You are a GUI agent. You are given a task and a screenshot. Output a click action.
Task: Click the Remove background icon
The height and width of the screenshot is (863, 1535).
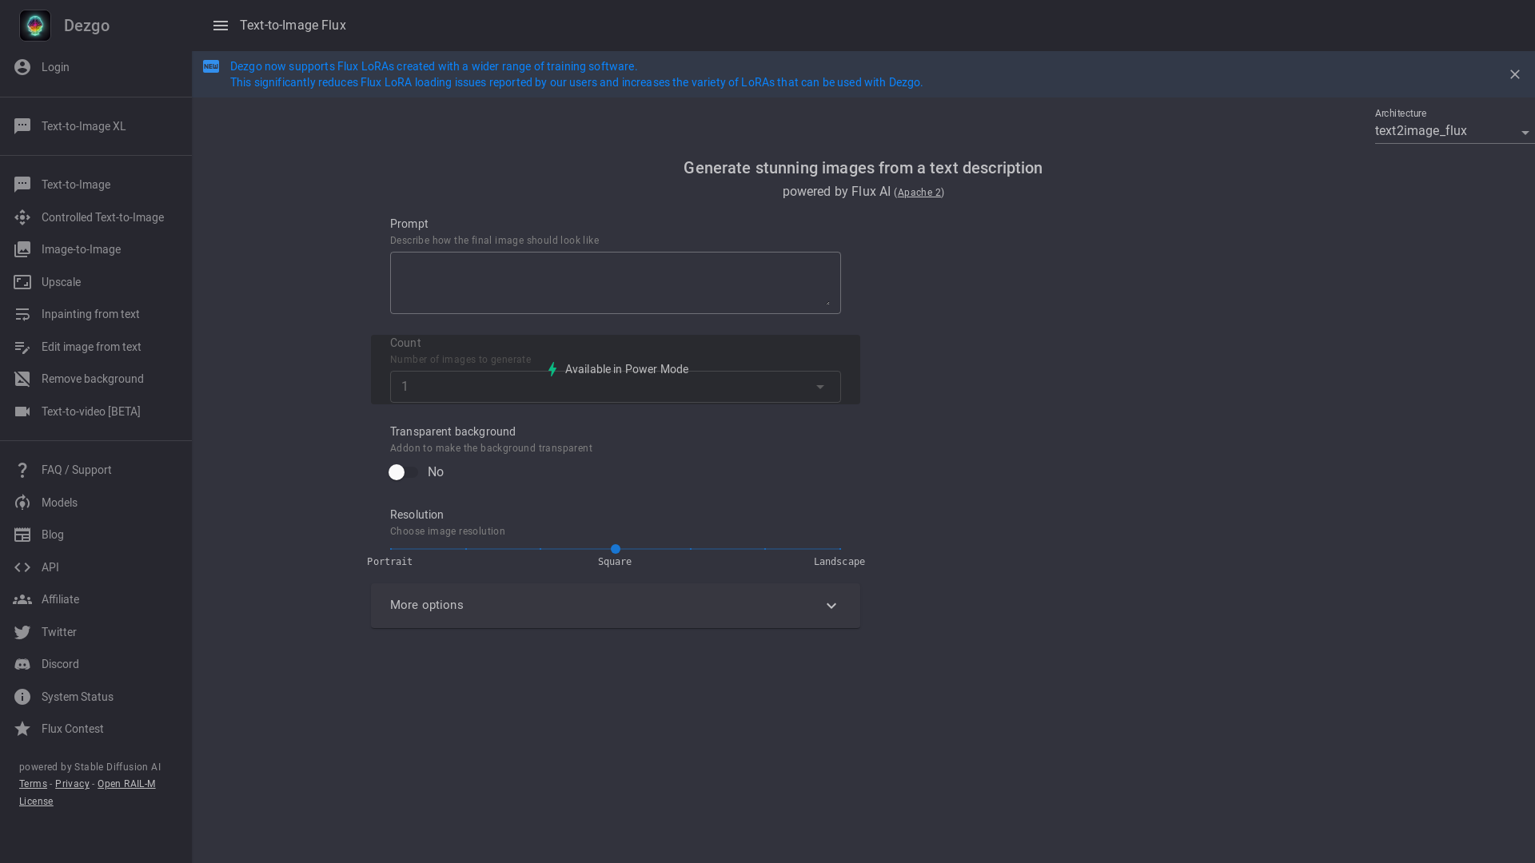[x=22, y=379]
